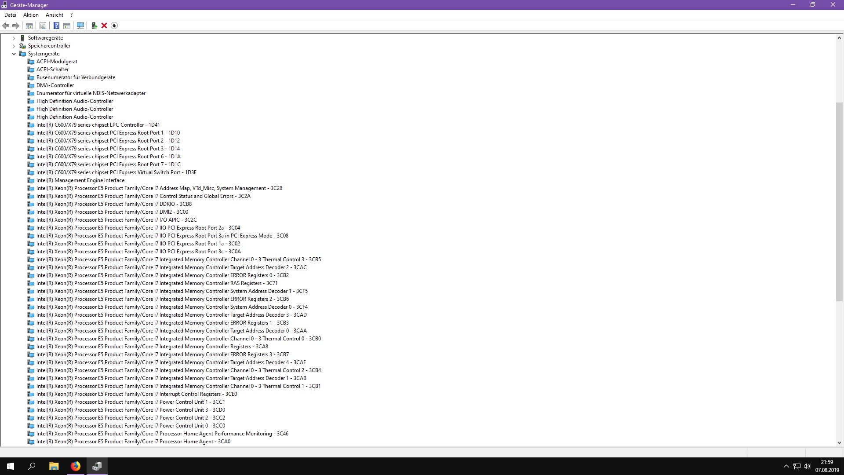Viewport: 844px width, 475px height.
Task: Select Power Control Unit 1 - 3CC1
Action: click(x=131, y=402)
